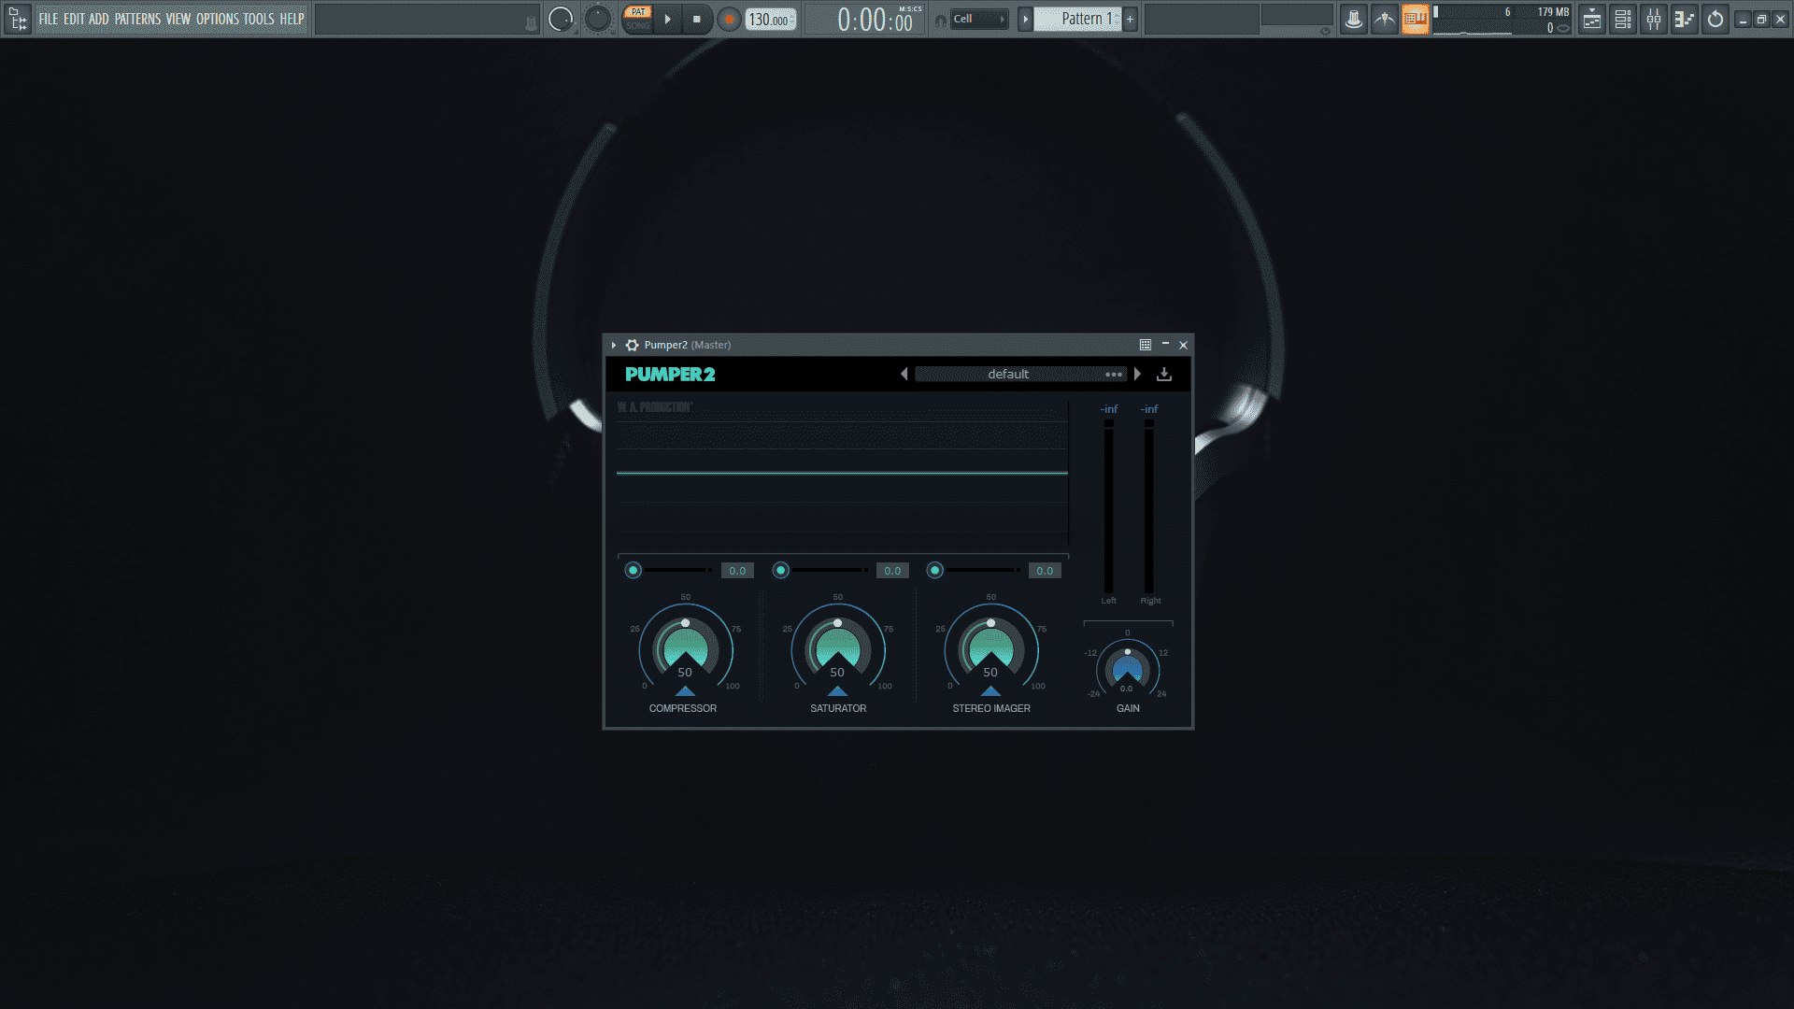Click the save preset download icon
This screenshot has width=1794, height=1009.
click(x=1164, y=374)
